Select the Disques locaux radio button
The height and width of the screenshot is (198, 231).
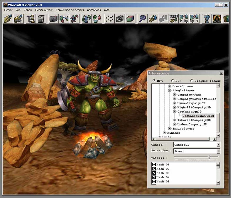coord(192,81)
